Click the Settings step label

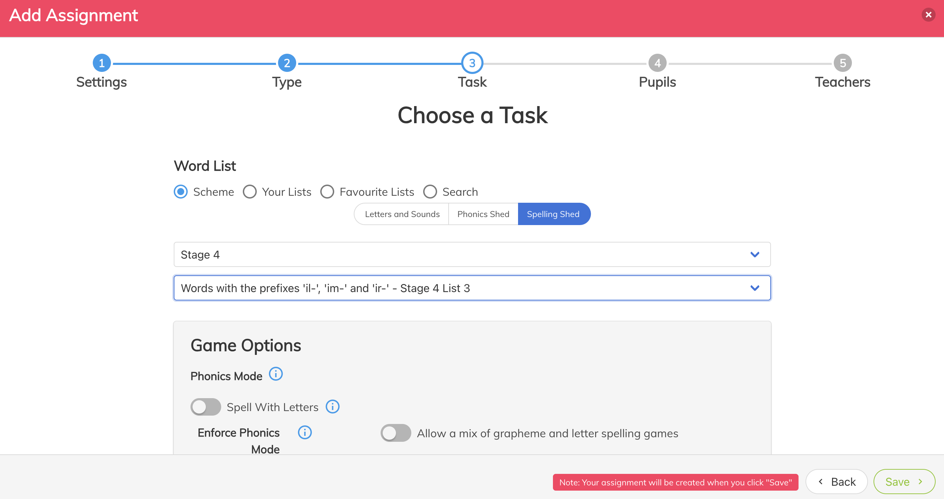102,82
